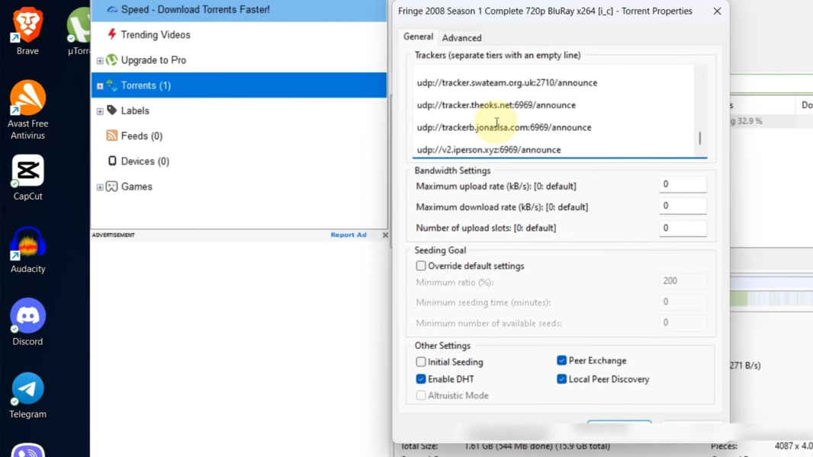Select Devices (0) in sidebar
This screenshot has width=813, height=457.
click(x=145, y=161)
